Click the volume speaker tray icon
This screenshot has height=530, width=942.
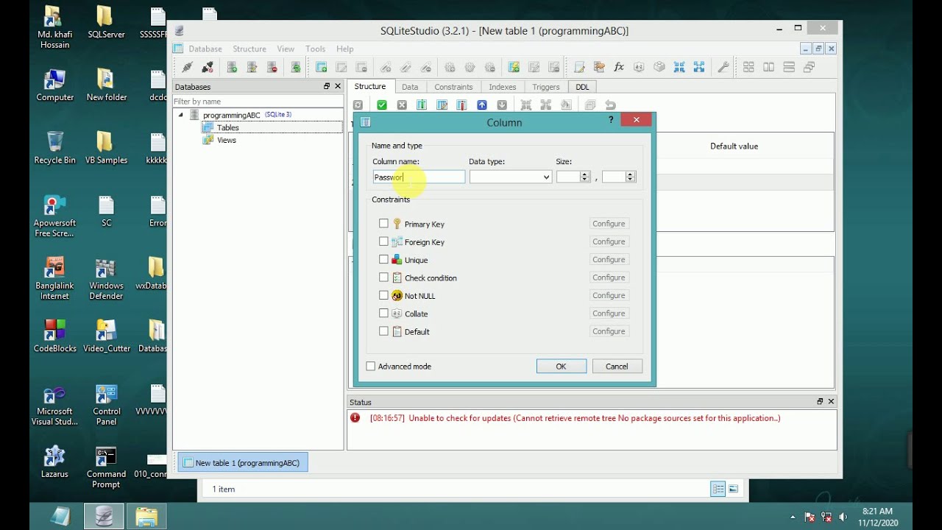(x=843, y=517)
